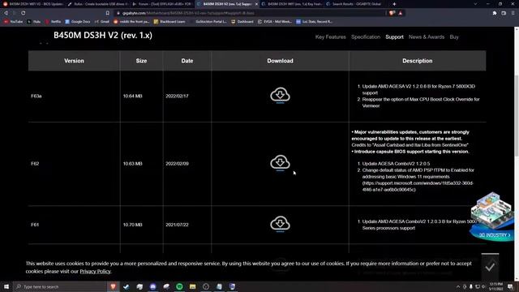Open the 3D Industry floating promo
This screenshot has width=519, height=292.
click(x=492, y=217)
